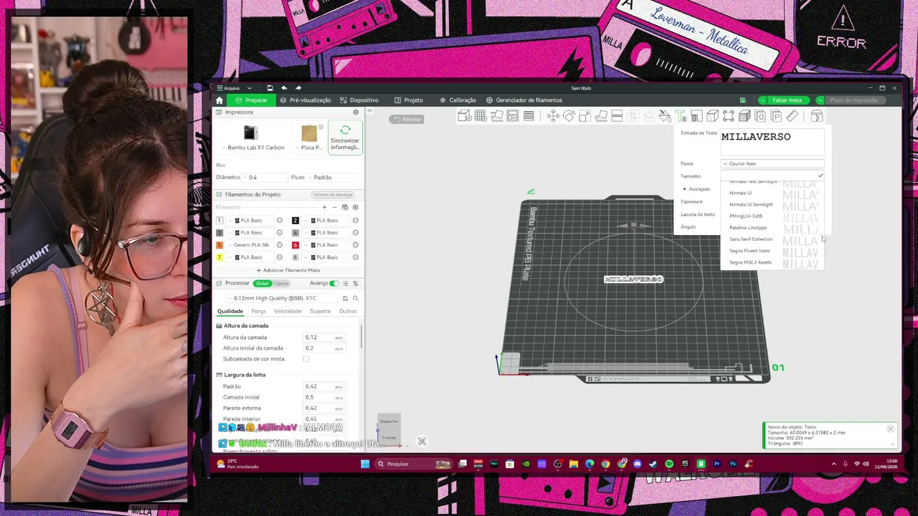Screen dimensions: 918x516
Task: Click the filament 5 orange color swatch
Action: (219, 245)
